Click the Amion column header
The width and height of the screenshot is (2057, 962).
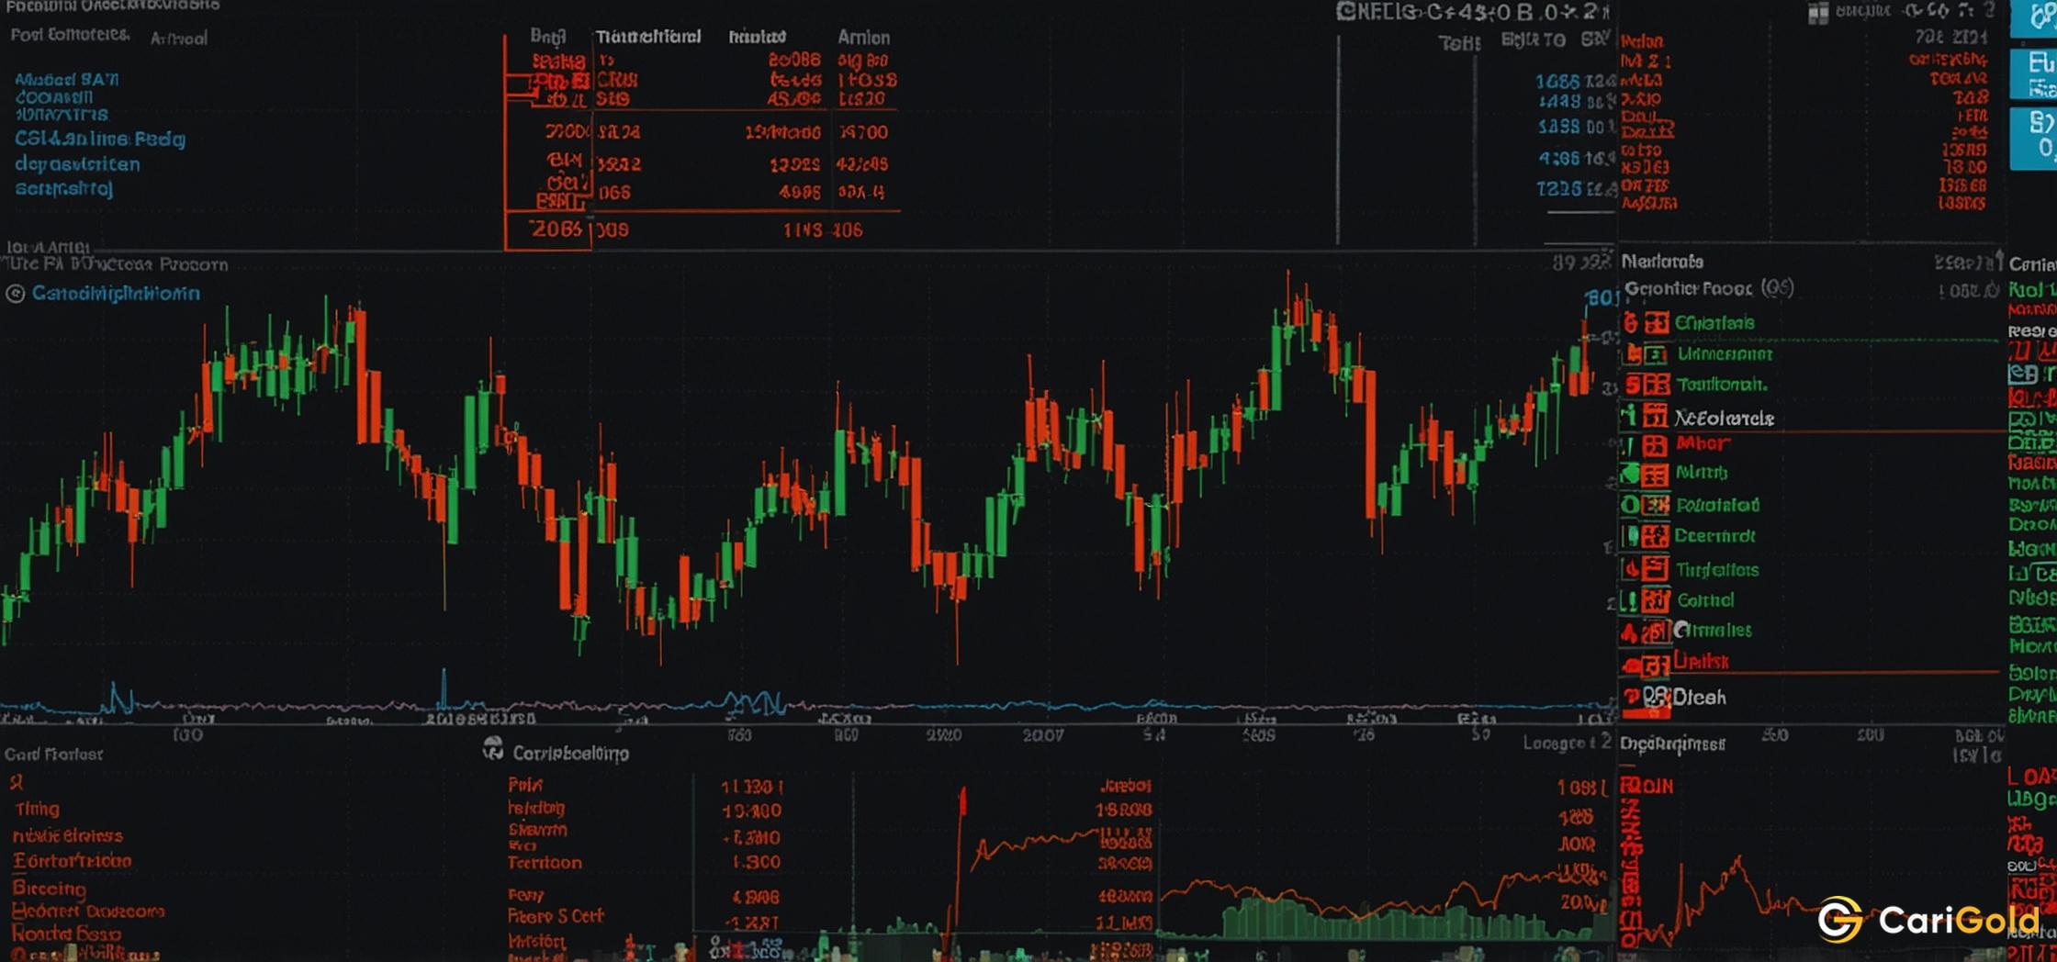tap(863, 38)
